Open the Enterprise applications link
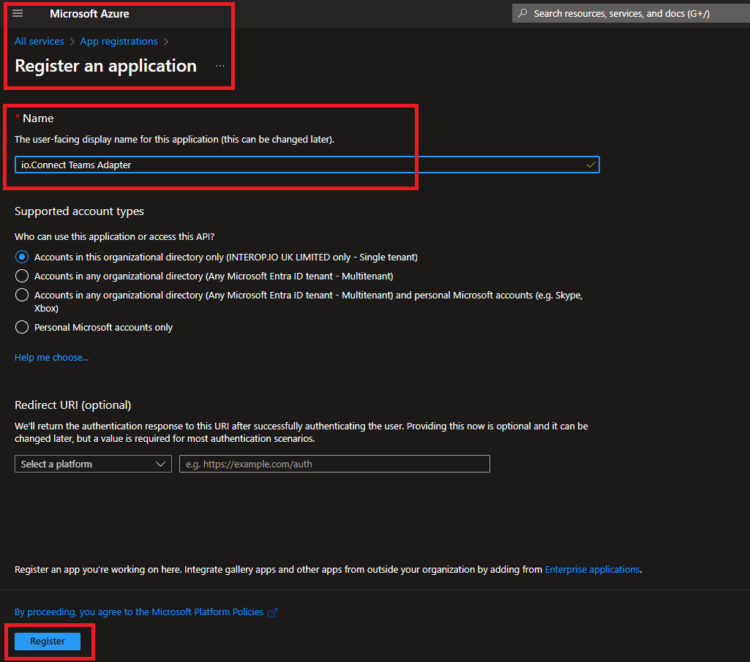 (592, 569)
